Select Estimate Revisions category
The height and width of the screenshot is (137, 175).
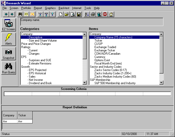[52, 63]
